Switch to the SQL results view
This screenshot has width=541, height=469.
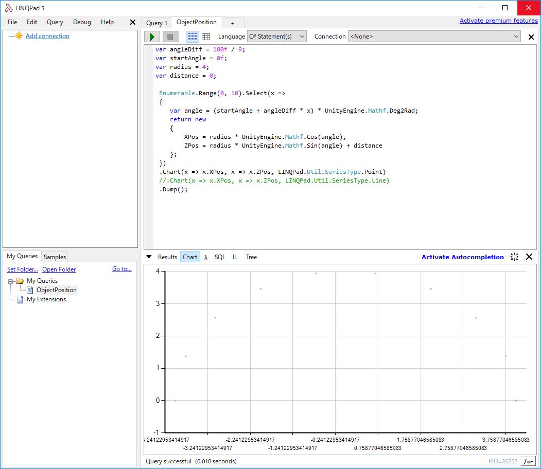pyautogui.click(x=220, y=257)
